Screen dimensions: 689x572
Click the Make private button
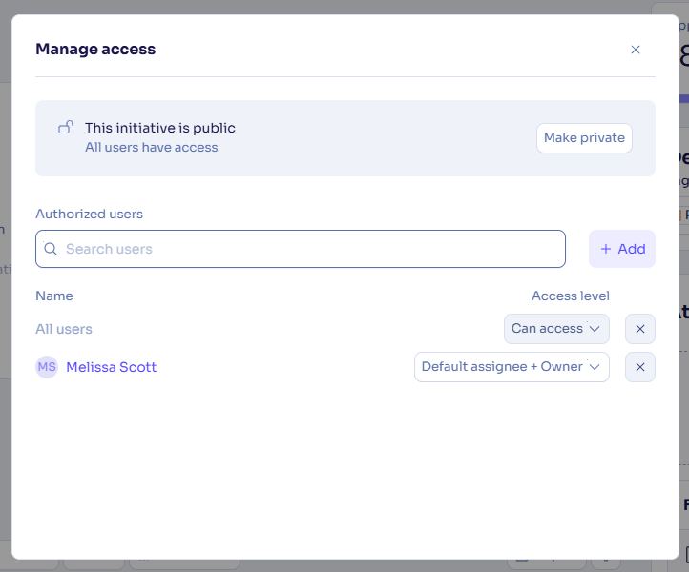pyautogui.click(x=584, y=138)
